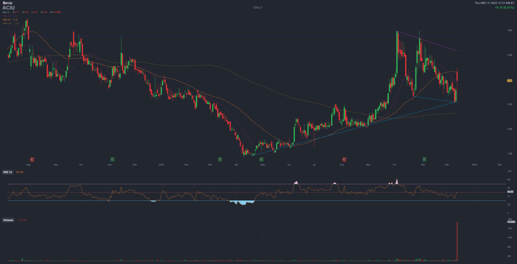Click the Volume panel label
The width and height of the screenshot is (517, 264).
coord(9,220)
